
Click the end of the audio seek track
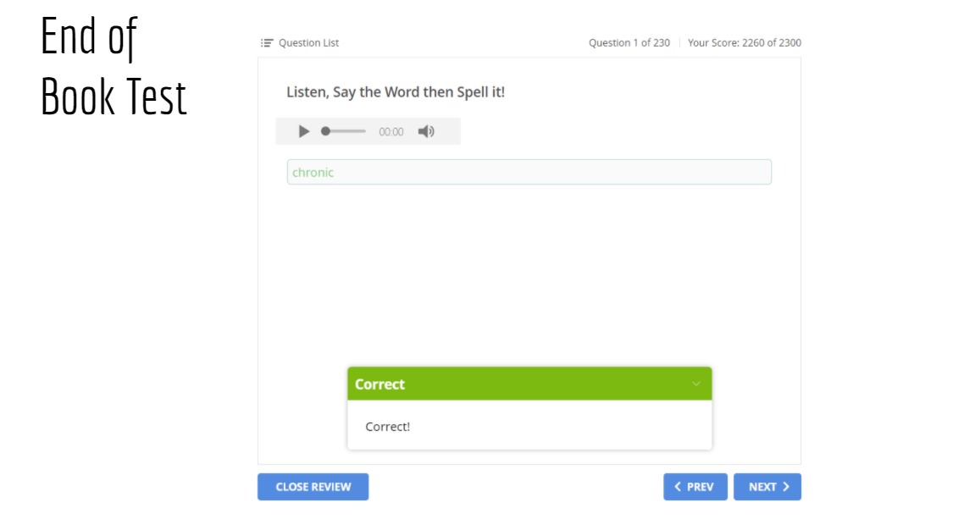click(x=365, y=131)
